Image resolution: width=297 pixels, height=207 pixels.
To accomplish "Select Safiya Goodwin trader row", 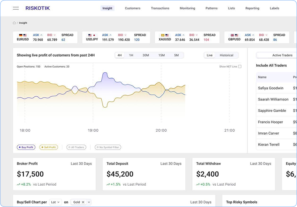I will [276, 88].
